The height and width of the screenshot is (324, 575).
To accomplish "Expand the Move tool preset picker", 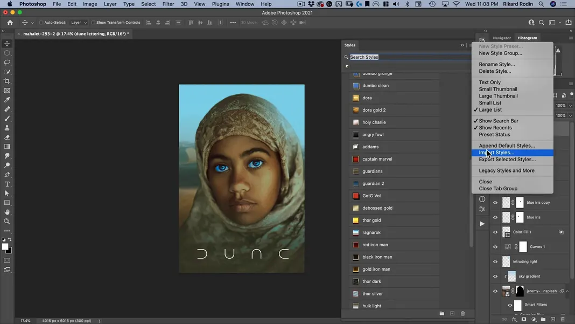I will [32, 23].
